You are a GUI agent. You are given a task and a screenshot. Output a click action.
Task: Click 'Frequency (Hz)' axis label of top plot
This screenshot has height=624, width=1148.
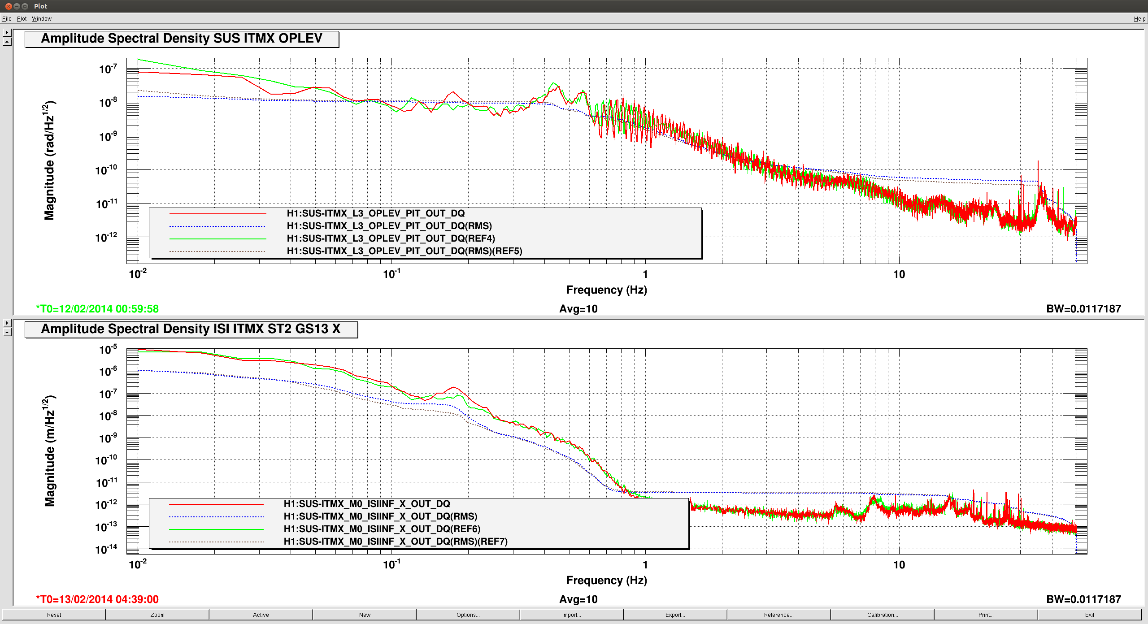point(607,290)
